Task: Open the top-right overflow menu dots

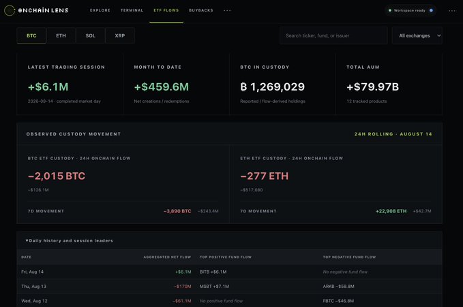Action: (x=452, y=11)
